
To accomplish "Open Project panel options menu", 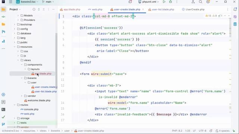I will [x=49, y=9].
